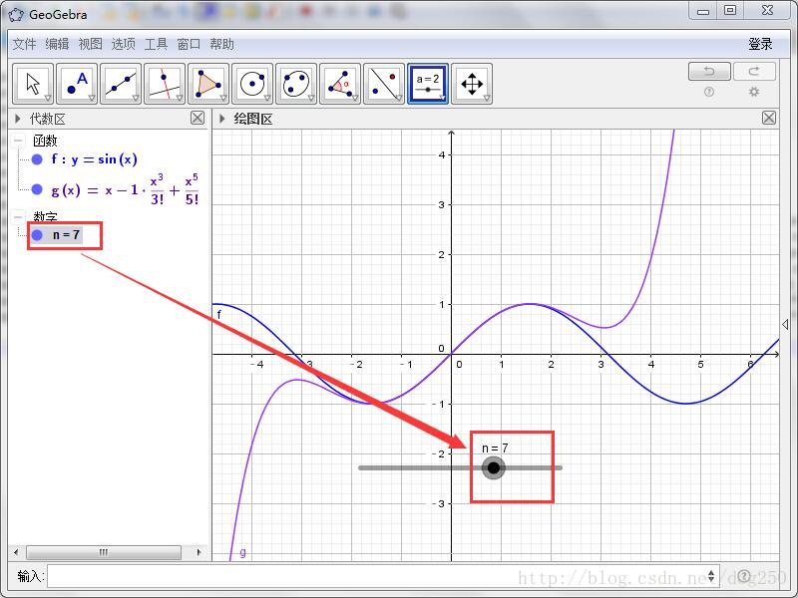
Task: Activate the Slider a=2 tool
Action: click(x=428, y=84)
